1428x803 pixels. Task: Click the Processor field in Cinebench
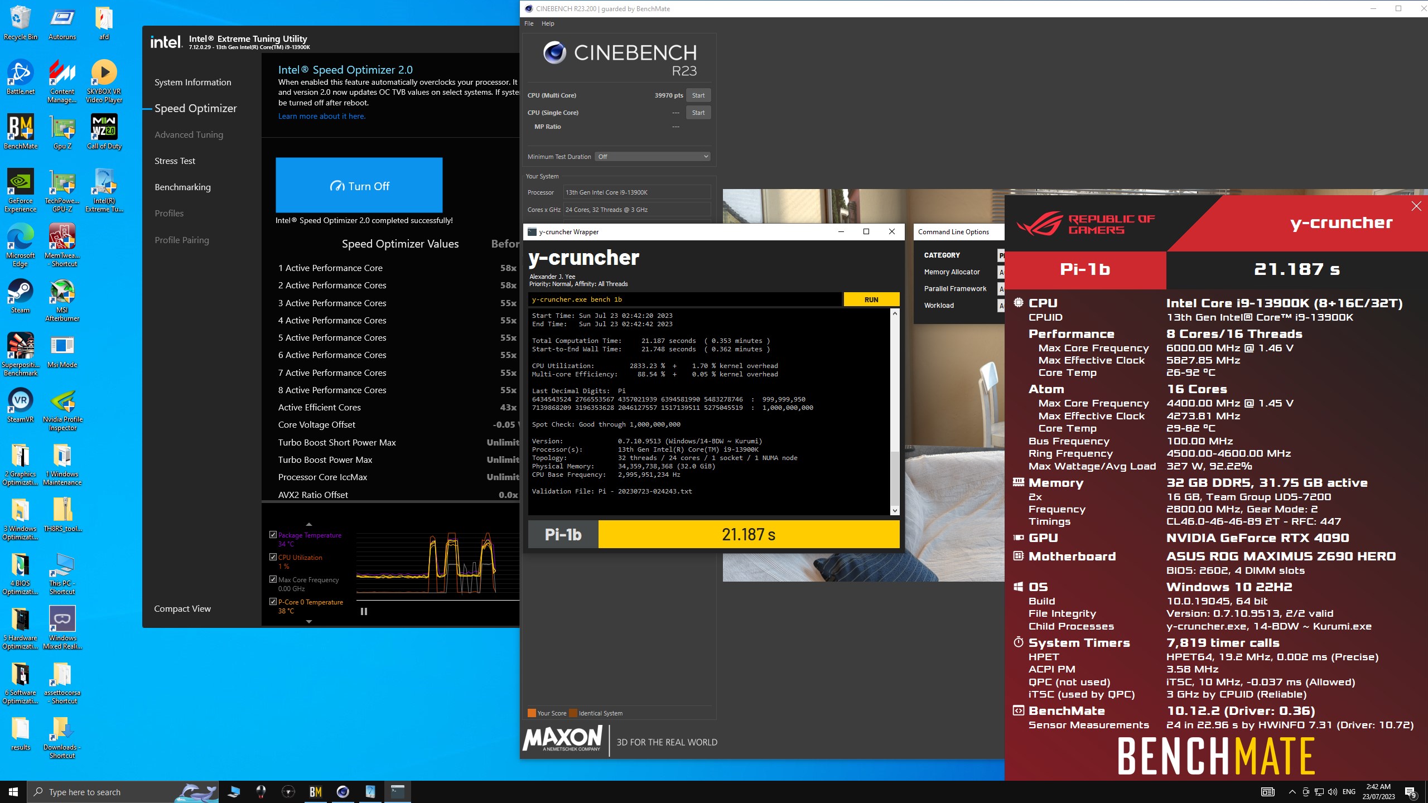pyautogui.click(x=637, y=192)
